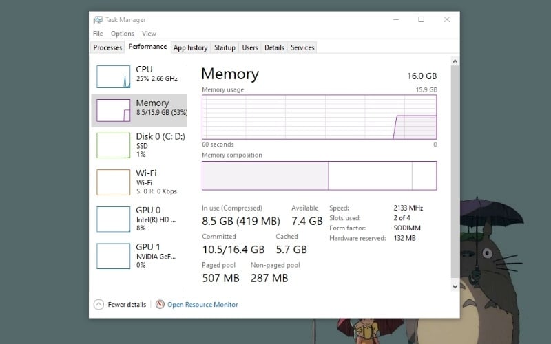The height and width of the screenshot is (344, 551).
Task: Click the 5.7 GB cached value
Action: 291,249
